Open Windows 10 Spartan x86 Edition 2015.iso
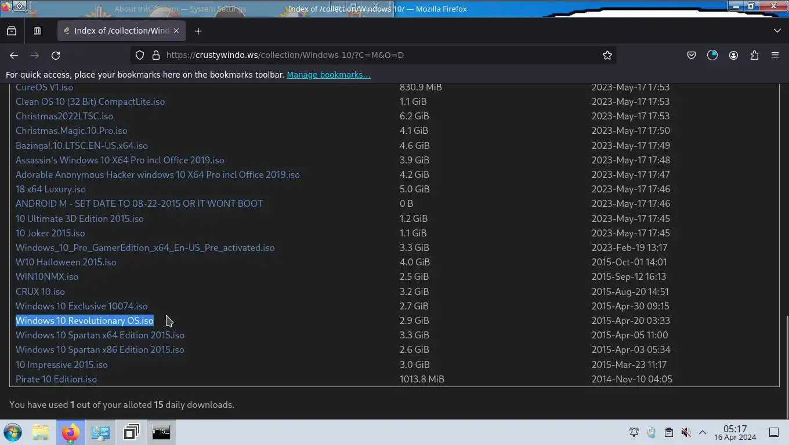The image size is (789, 445). (100, 349)
